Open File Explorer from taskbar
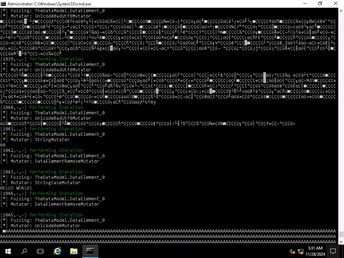344x258 pixels. (x=74, y=251)
